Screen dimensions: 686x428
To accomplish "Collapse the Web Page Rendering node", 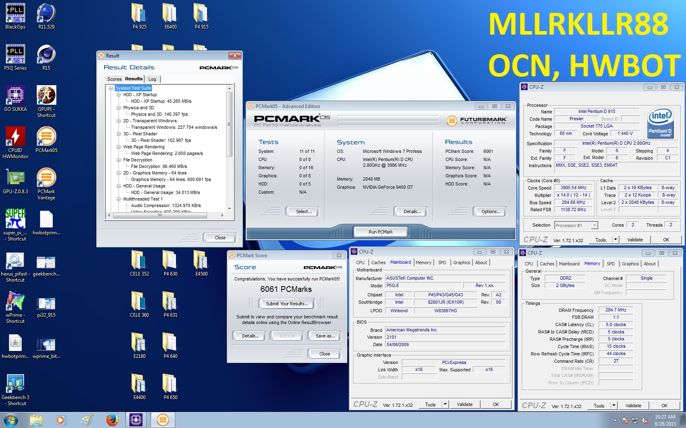I will pyautogui.click(x=119, y=147).
